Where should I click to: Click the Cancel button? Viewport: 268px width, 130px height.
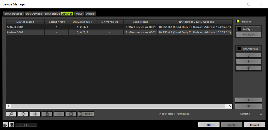(x=254, y=125)
